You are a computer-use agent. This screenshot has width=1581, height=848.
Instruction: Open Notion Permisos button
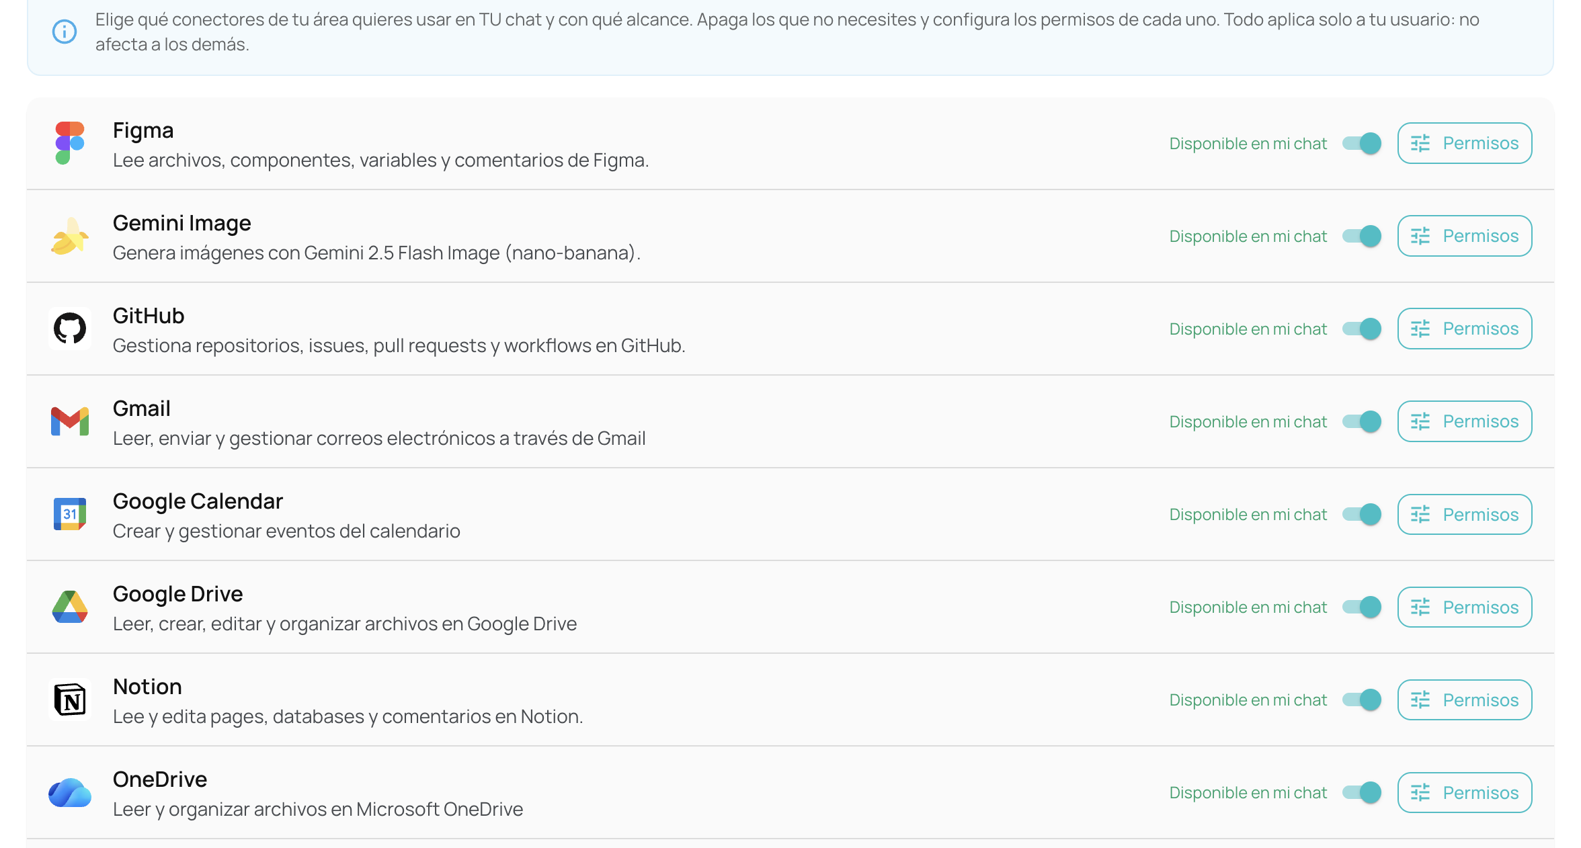[1465, 699]
